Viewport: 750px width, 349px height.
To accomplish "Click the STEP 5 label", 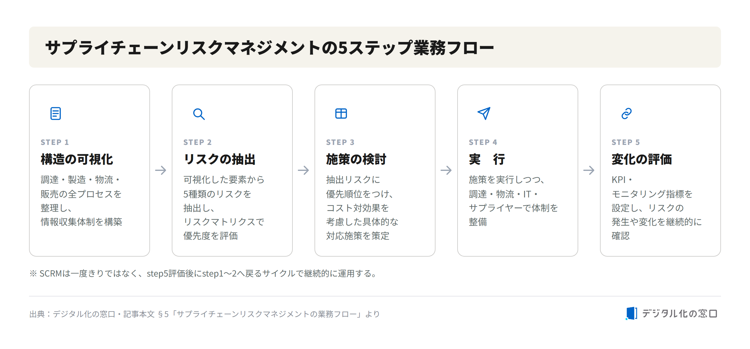I will [626, 142].
